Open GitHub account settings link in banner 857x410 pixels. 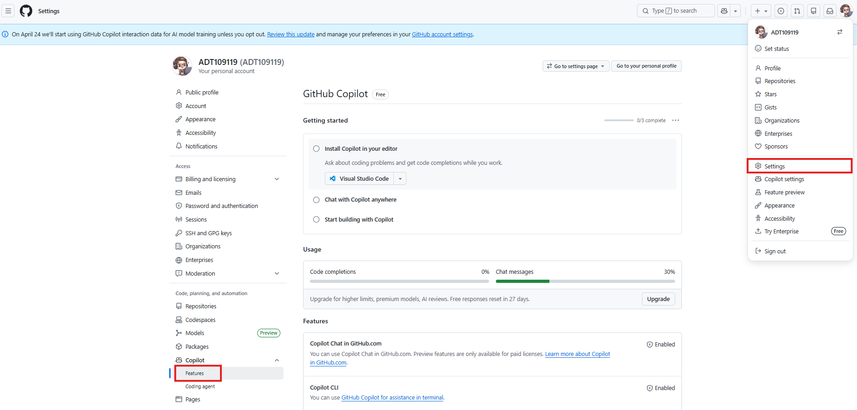(442, 35)
